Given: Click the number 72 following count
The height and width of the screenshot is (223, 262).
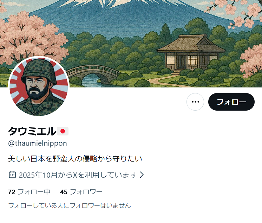Looking at the screenshot, I should 12,192.
